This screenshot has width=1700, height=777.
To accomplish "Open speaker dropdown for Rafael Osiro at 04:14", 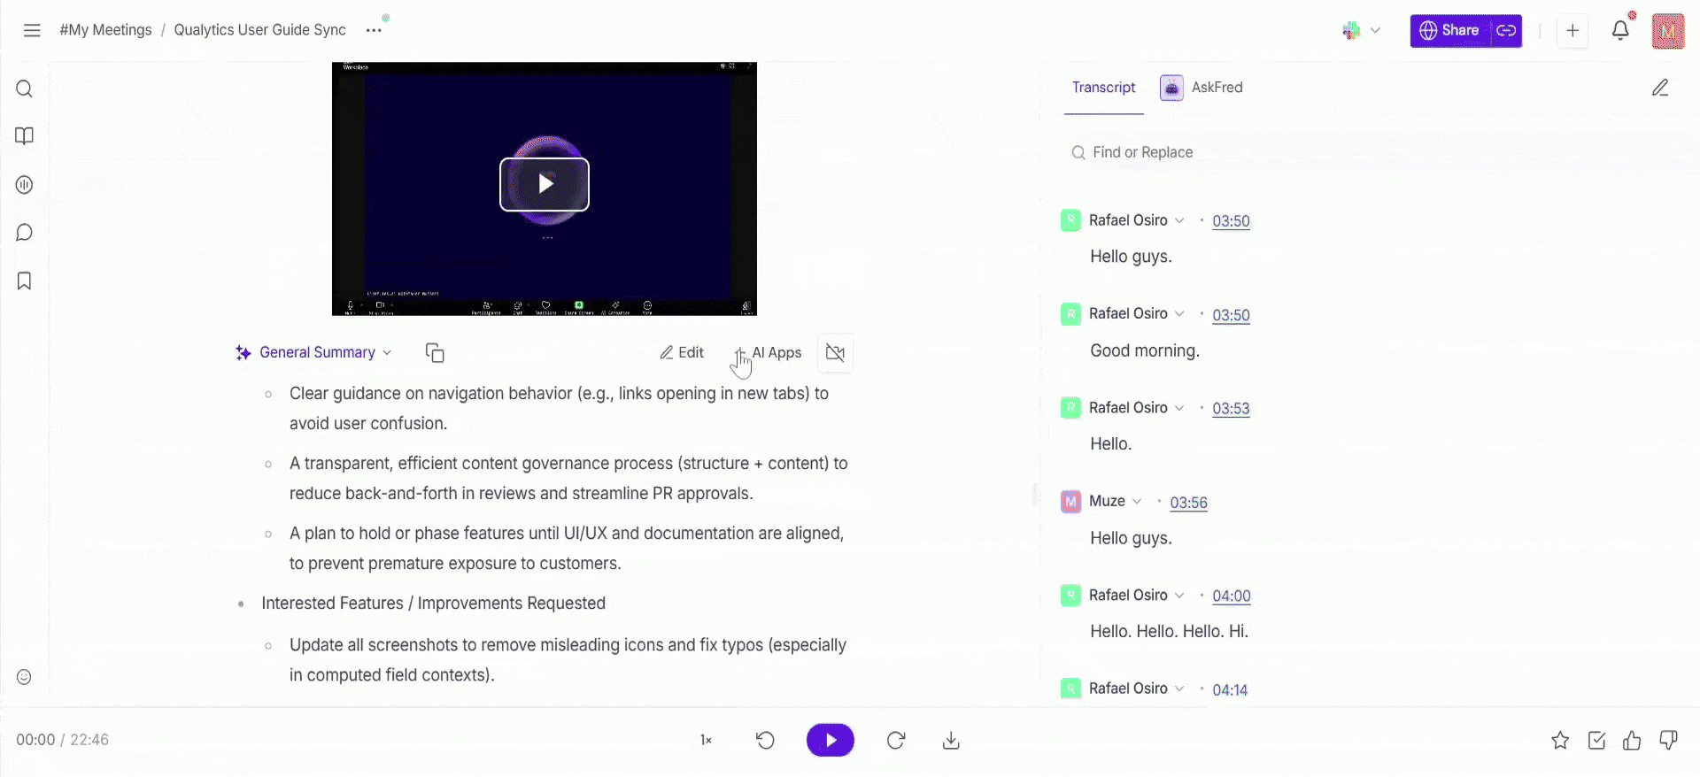I will point(1179,689).
